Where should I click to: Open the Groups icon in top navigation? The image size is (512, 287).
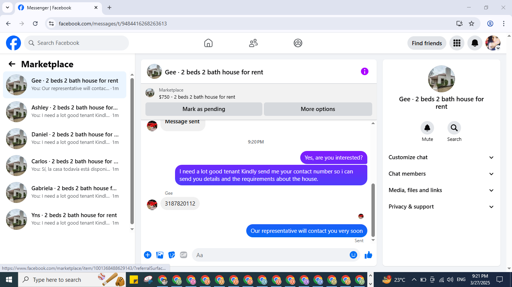tap(298, 43)
